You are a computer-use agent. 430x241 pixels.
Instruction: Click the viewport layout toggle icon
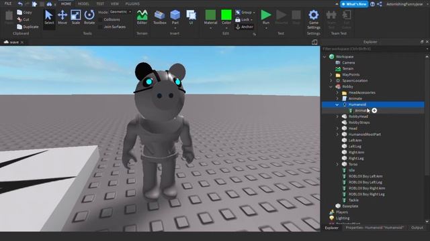(314, 42)
